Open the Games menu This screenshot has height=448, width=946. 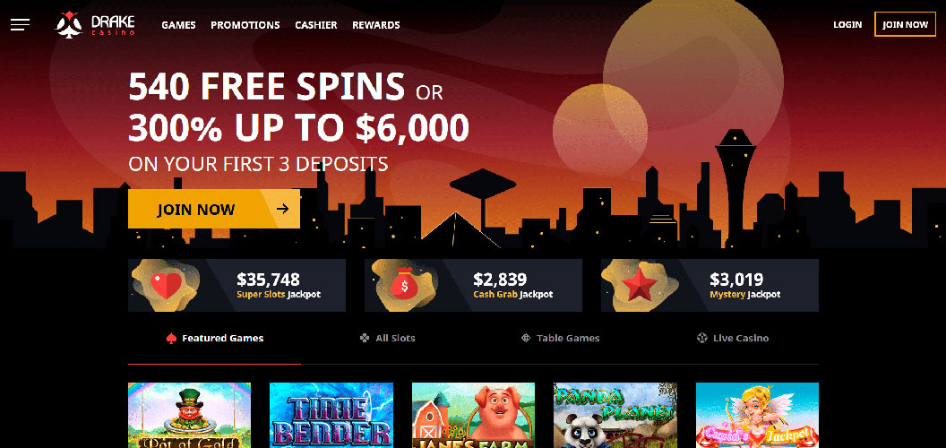coord(178,25)
